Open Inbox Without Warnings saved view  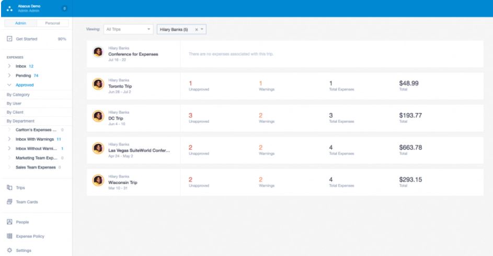37,149
